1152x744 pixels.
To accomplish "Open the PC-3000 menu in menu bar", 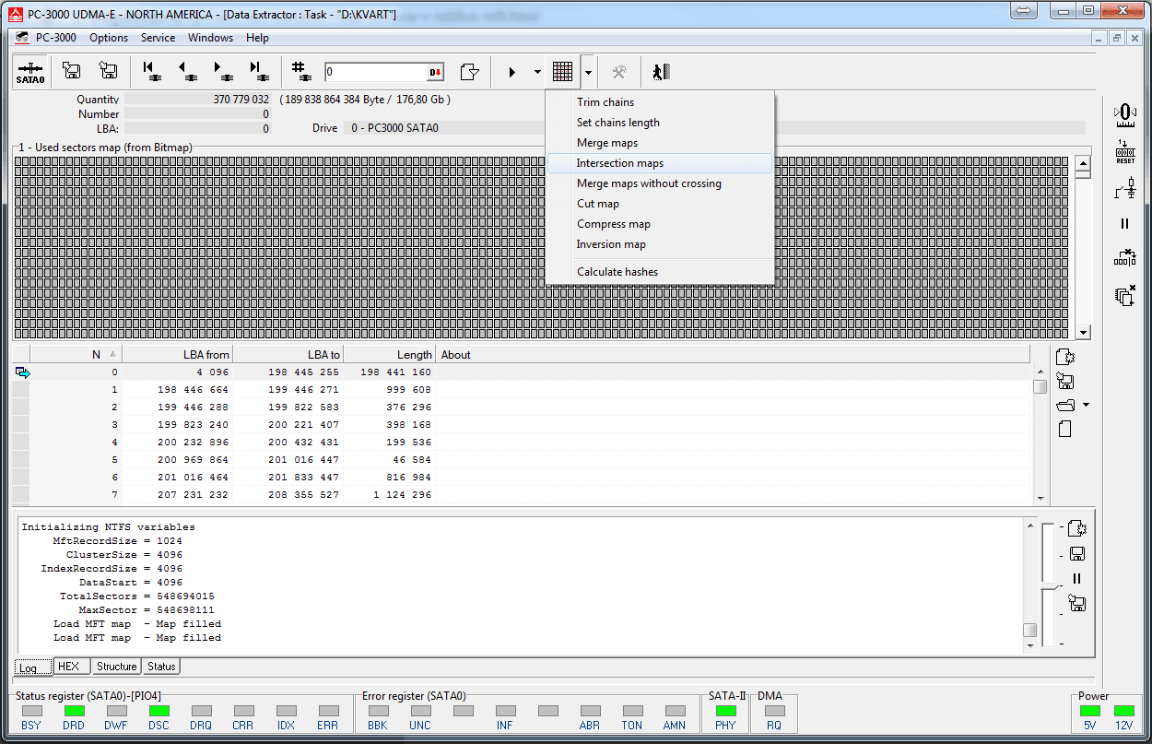I will [55, 38].
